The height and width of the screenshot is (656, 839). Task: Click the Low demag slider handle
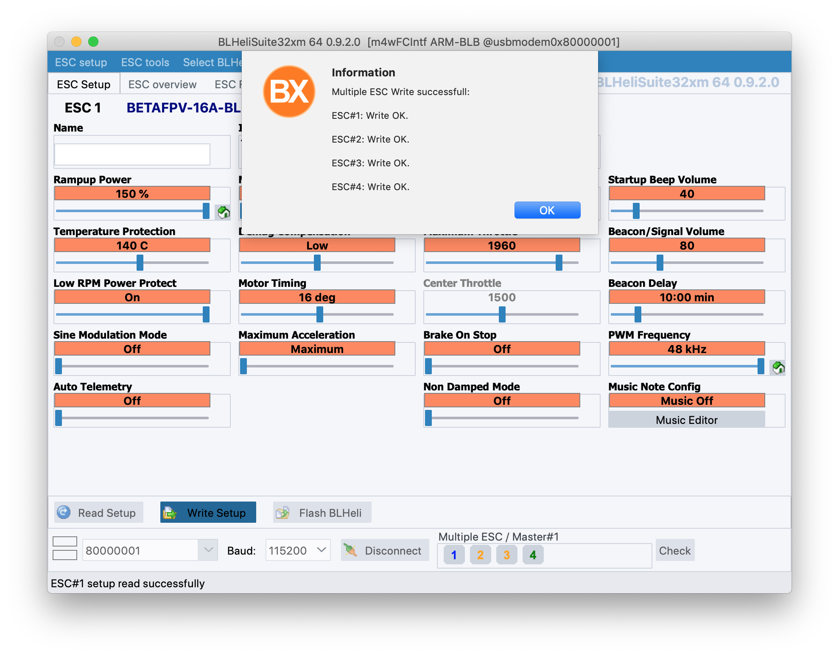pos(317,263)
